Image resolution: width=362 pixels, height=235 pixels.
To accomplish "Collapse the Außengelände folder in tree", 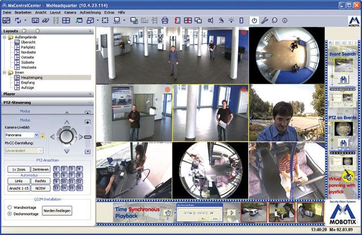I will [5, 38].
